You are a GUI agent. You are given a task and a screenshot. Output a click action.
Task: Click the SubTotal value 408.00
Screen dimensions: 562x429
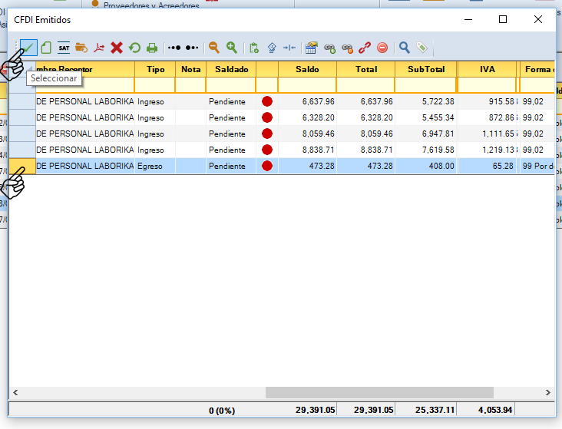point(441,166)
